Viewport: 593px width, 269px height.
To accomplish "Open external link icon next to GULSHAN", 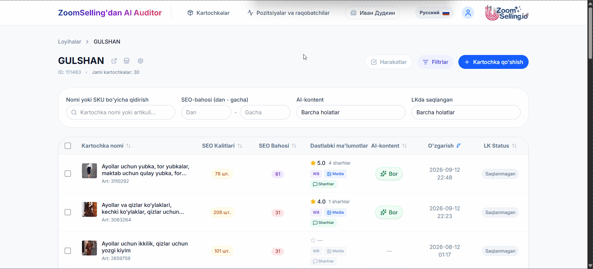I will (x=114, y=61).
